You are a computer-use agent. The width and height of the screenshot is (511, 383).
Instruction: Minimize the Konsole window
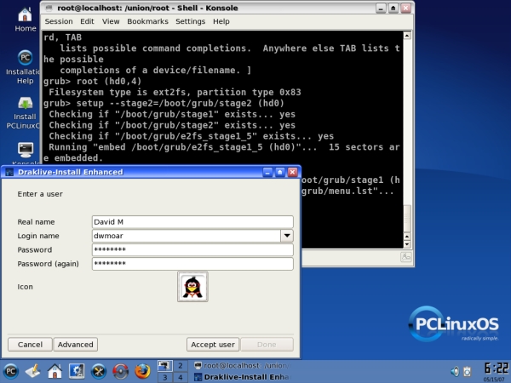(381, 8)
